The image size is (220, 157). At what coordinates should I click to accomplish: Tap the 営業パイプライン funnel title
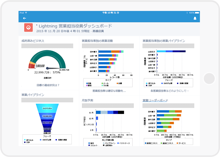(x=33, y=95)
